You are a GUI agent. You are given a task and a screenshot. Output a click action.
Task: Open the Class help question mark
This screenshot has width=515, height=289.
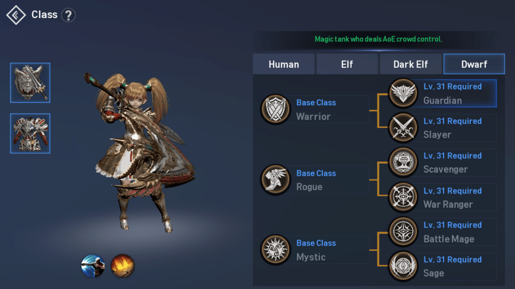click(x=68, y=16)
